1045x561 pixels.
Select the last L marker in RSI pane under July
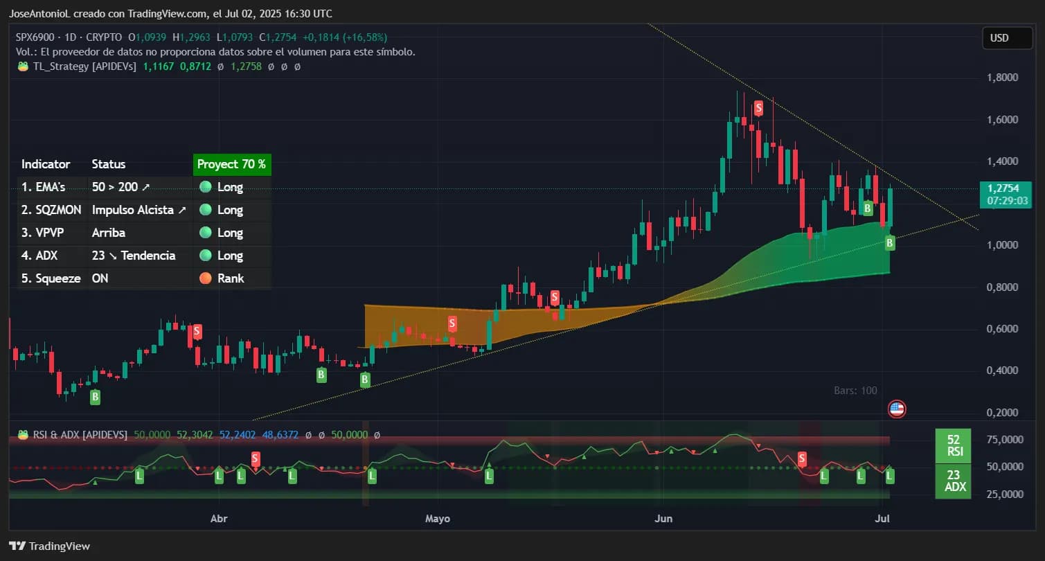pos(890,476)
